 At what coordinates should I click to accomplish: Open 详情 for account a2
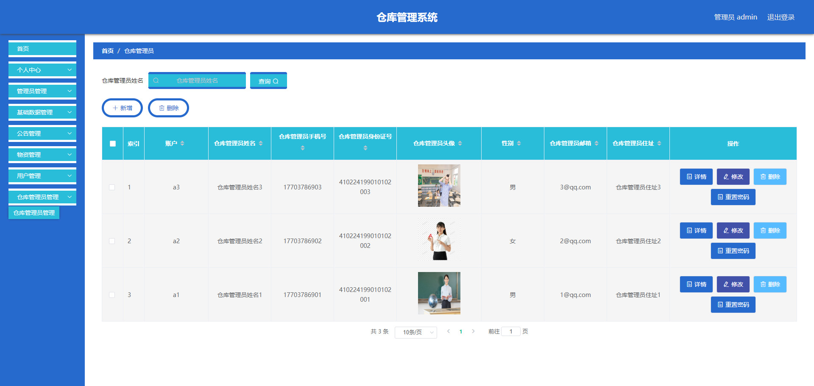[696, 230]
